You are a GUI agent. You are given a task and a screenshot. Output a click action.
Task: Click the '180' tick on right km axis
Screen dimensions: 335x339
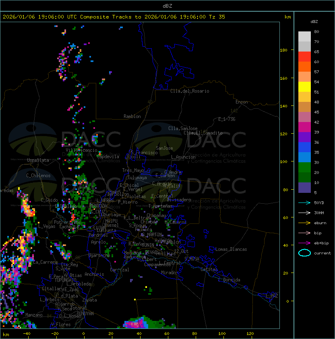click(284, 50)
